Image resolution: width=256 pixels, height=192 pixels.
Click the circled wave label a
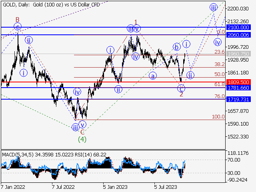coord(153,76)
